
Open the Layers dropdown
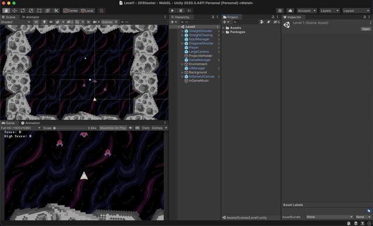point(329,10)
